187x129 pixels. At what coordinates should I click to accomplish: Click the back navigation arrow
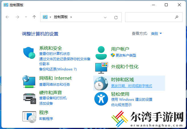tap(7, 17)
